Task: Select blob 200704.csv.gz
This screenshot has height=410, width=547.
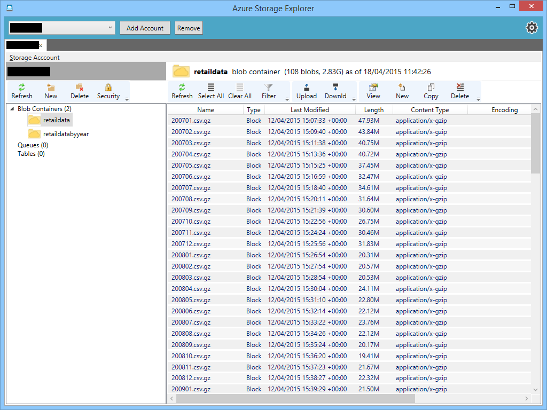Action: click(349, 154)
